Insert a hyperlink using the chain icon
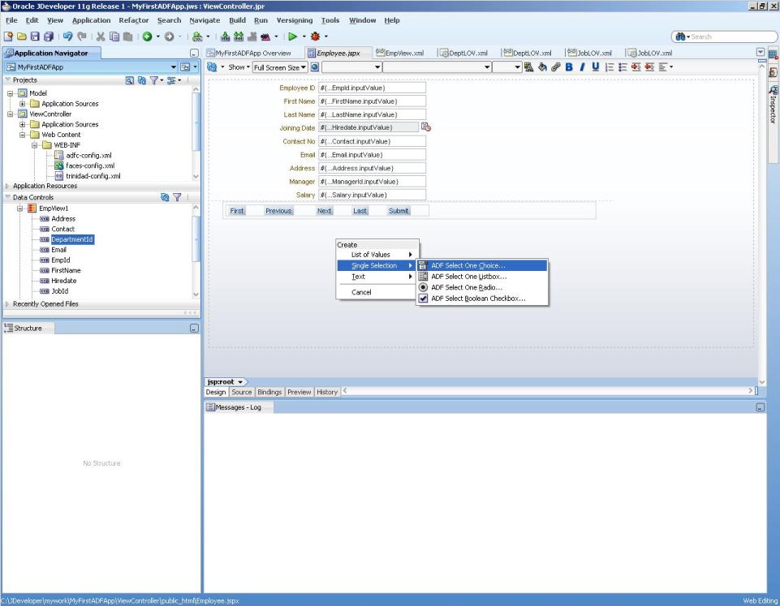Image resolution: width=780 pixels, height=606 pixels. pyautogui.click(x=554, y=67)
